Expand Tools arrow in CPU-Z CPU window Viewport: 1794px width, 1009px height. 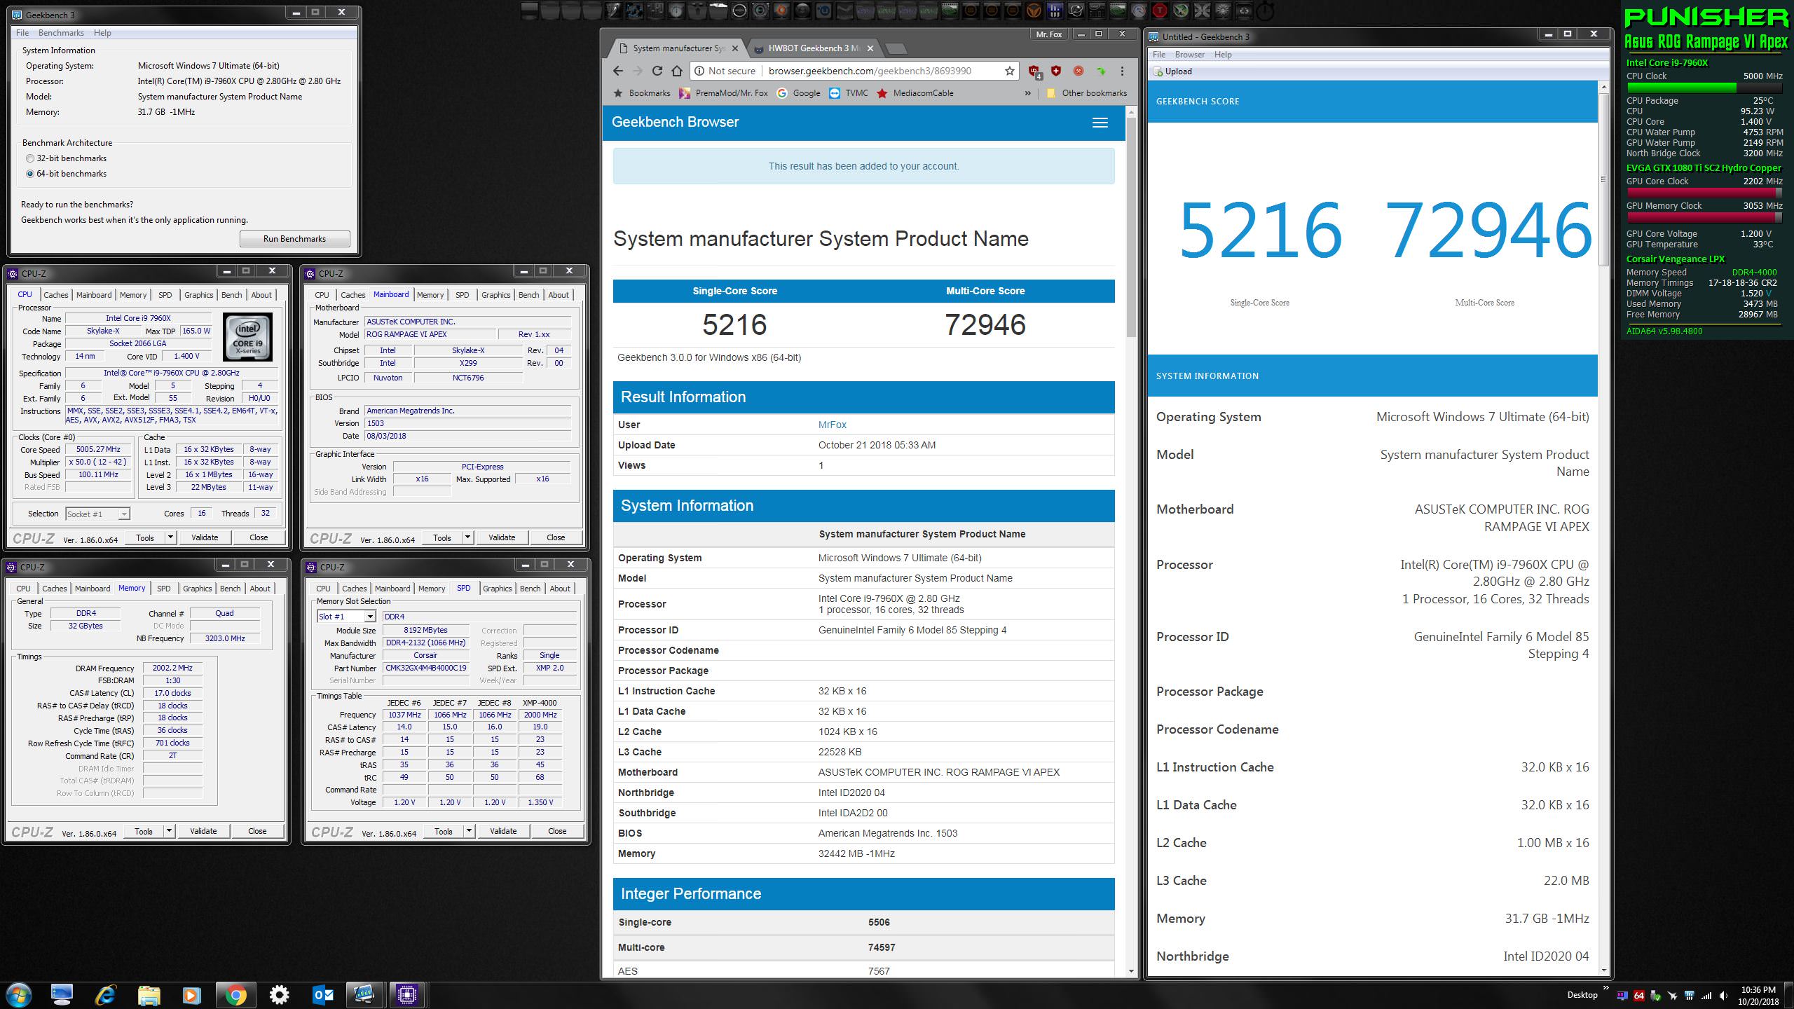(170, 537)
